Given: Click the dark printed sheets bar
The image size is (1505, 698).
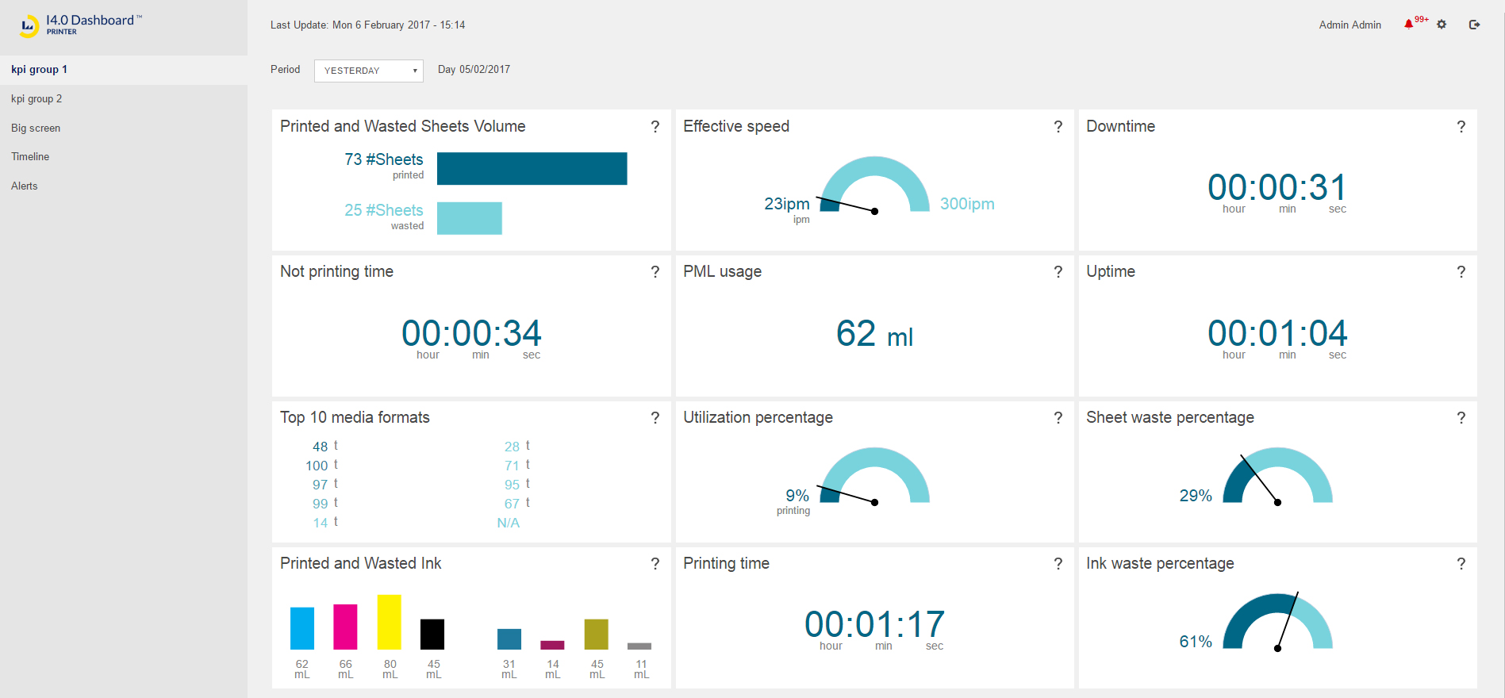Looking at the screenshot, I should [x=532, y=169].
